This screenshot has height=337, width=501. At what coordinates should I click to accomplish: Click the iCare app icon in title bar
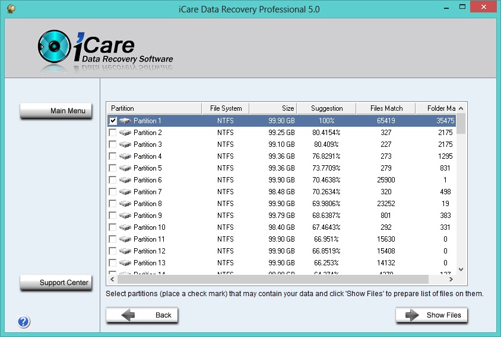tap(11, 9)
